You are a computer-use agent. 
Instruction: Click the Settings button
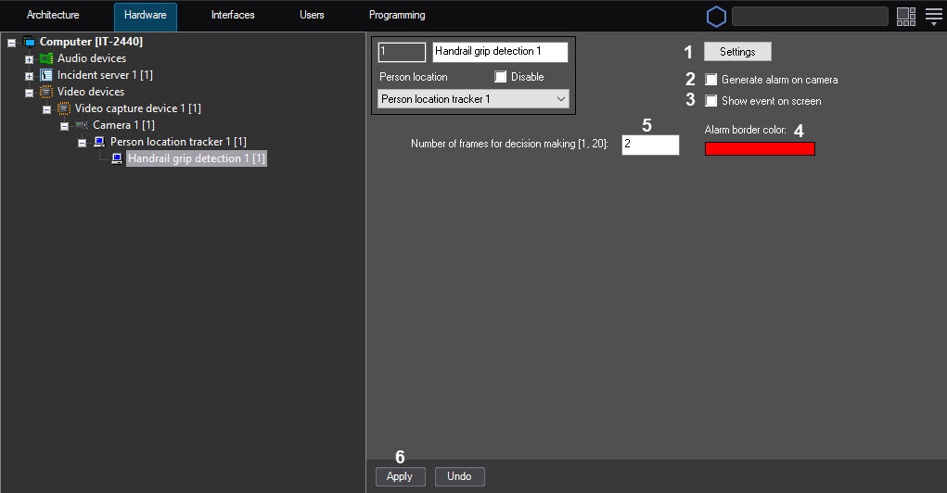(737, 52)
